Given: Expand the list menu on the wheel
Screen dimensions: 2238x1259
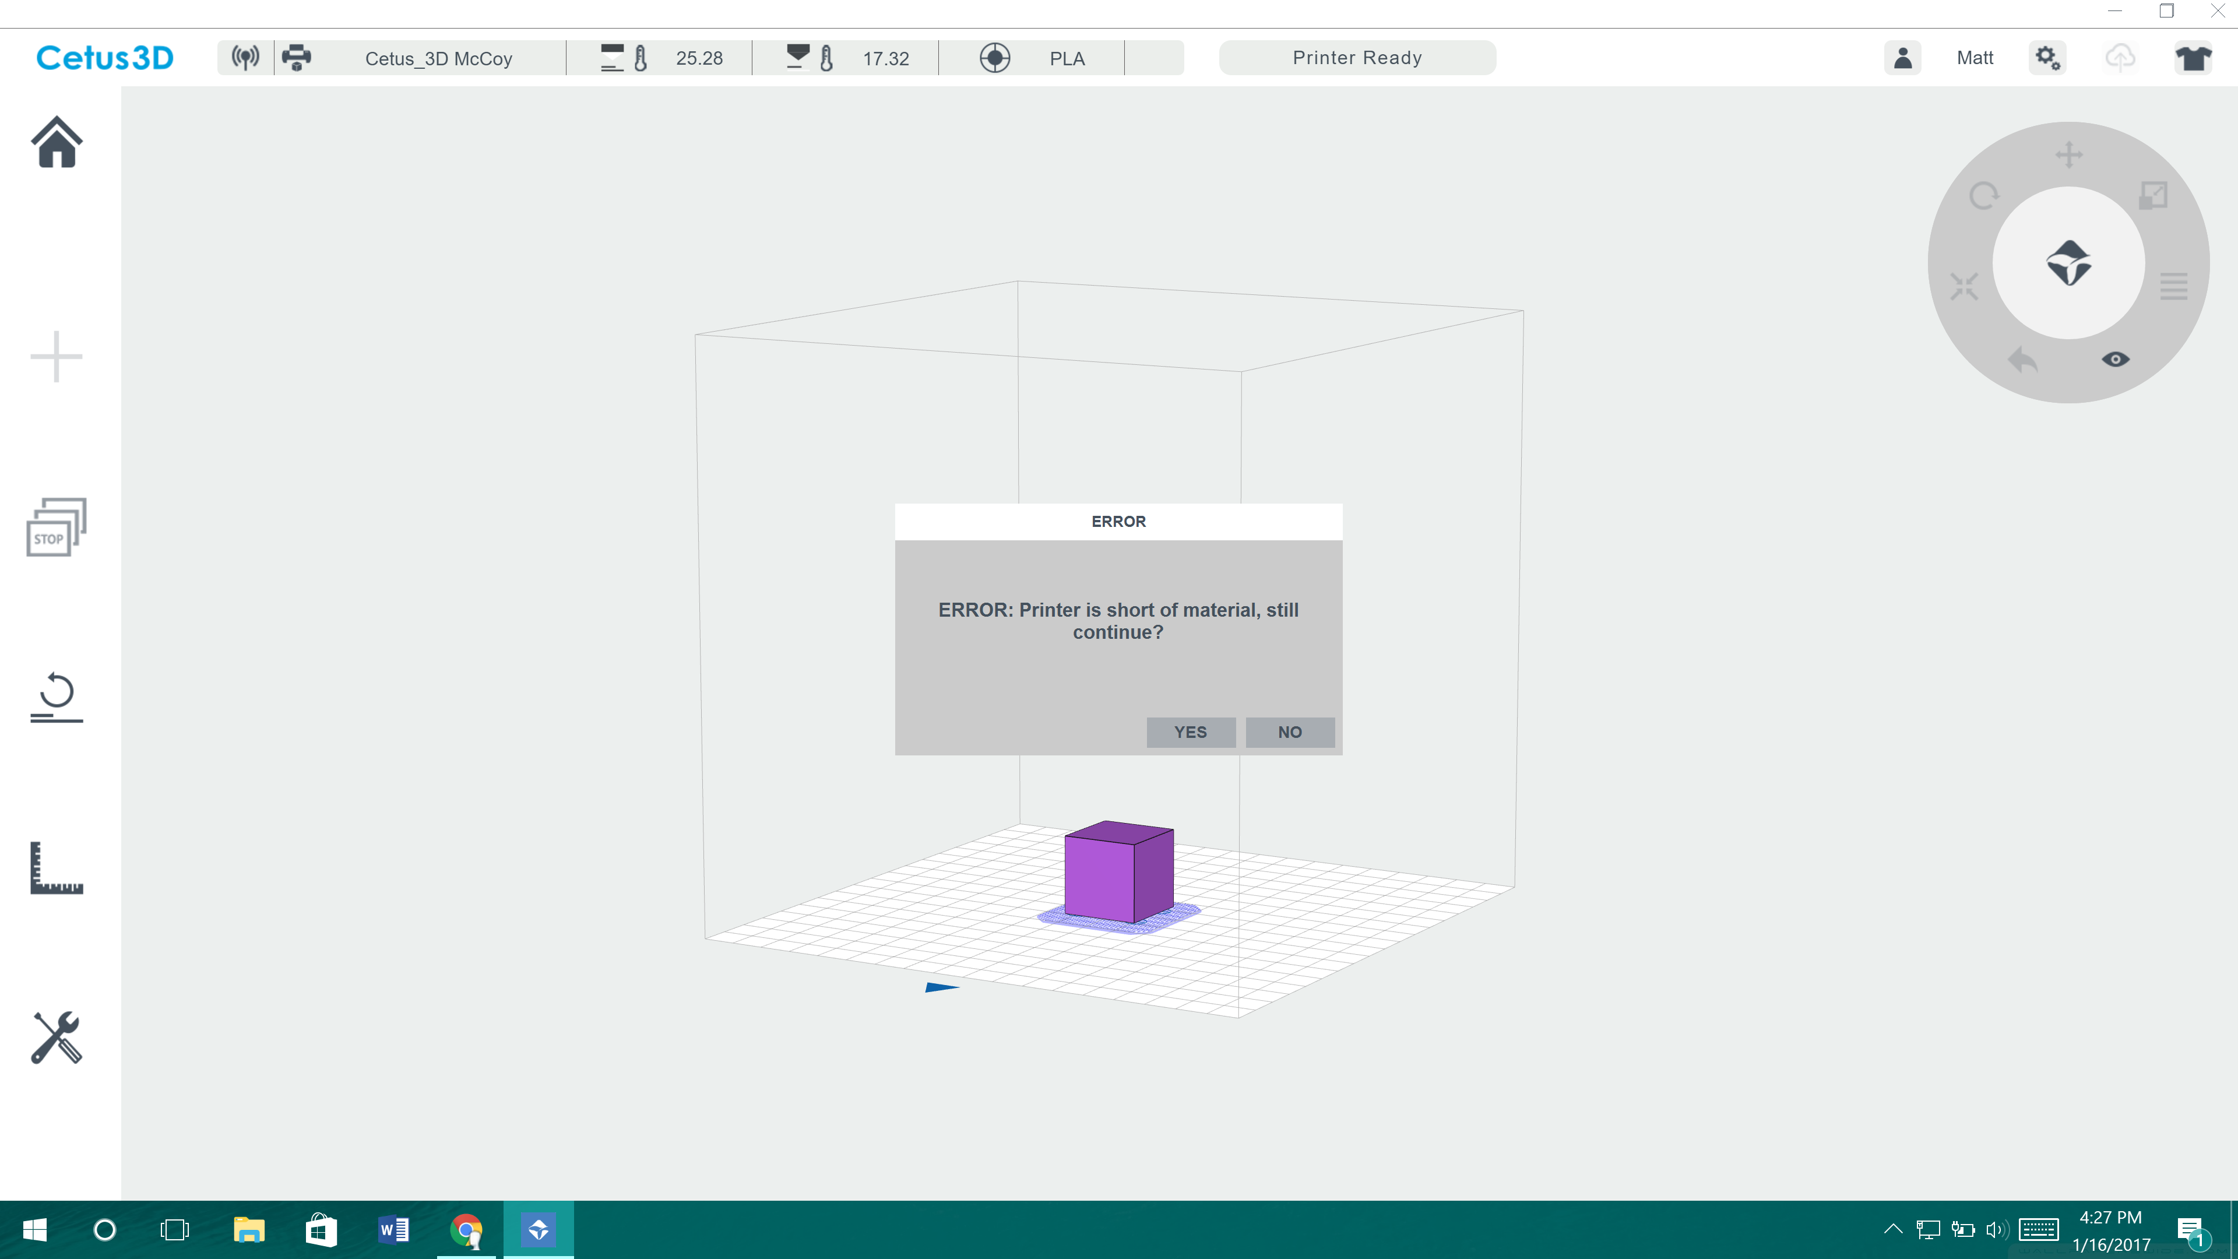Looking at the screenshot, I should pyautogui.click(x=2173, y=286).
